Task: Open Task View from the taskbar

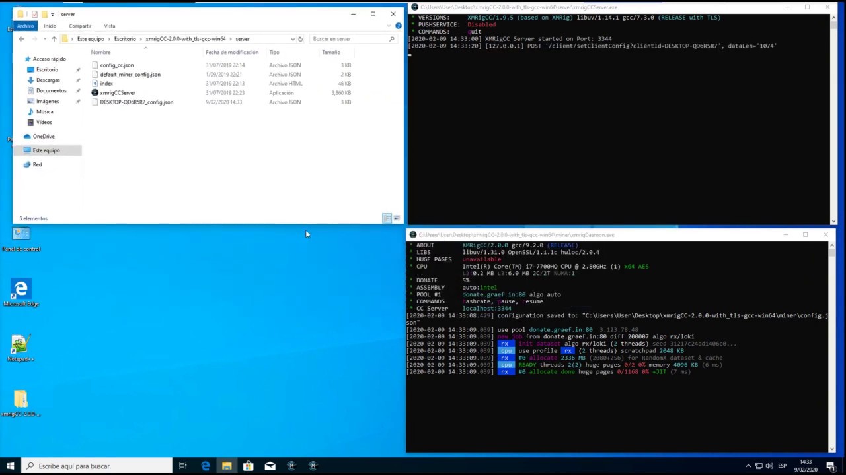Action: [x=183, y=466]
